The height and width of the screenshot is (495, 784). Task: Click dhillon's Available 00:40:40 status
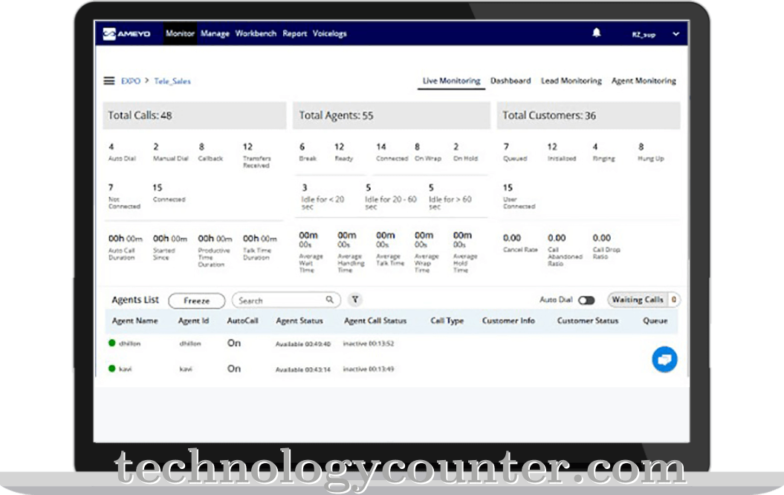(303, 344)
